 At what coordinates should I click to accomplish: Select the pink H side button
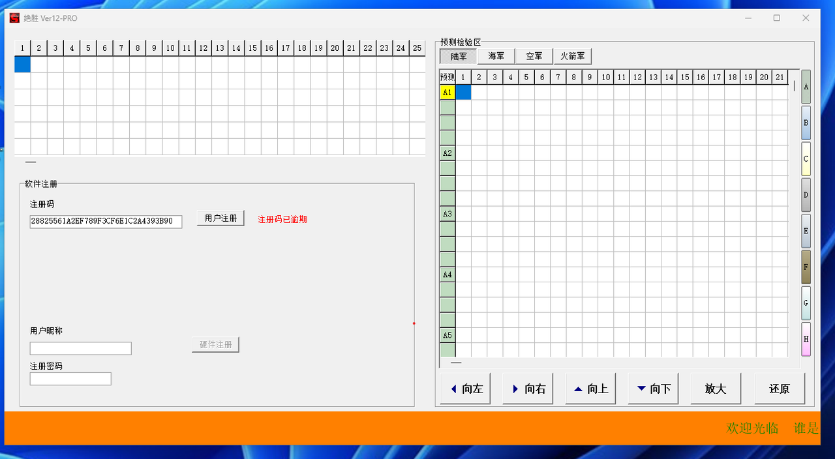click(x=806, y=339)
